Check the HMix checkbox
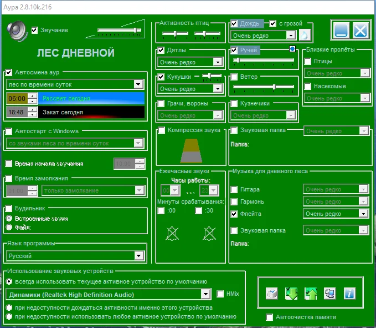Viewport: 376px width, 328px height. 220,294
